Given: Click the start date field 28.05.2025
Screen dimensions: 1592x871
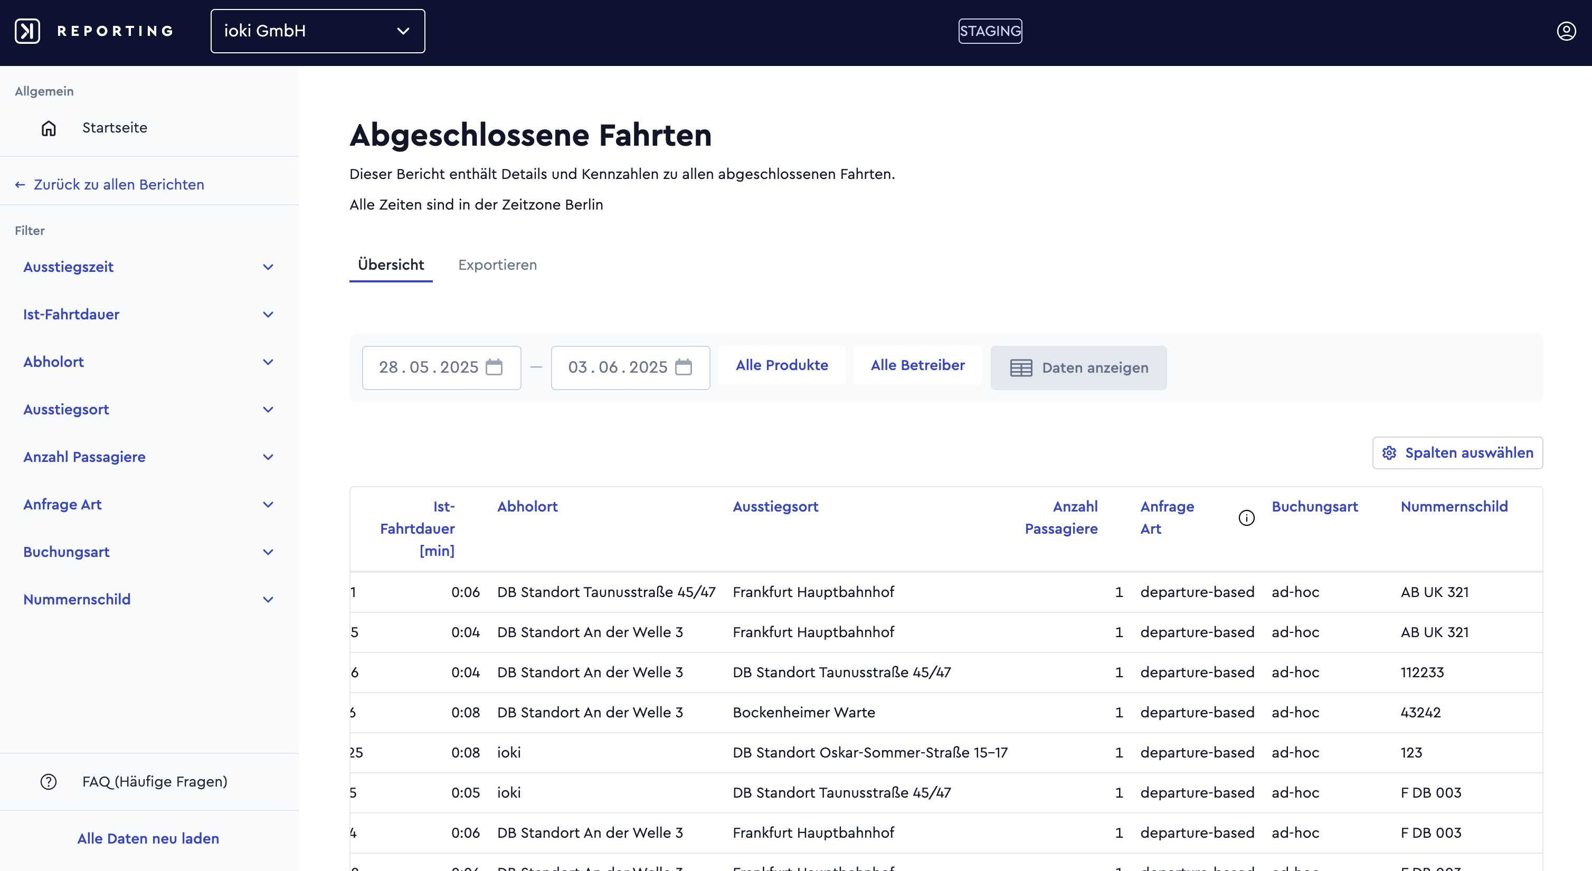Looking at the screenshot, I should [x=441, y=368].
